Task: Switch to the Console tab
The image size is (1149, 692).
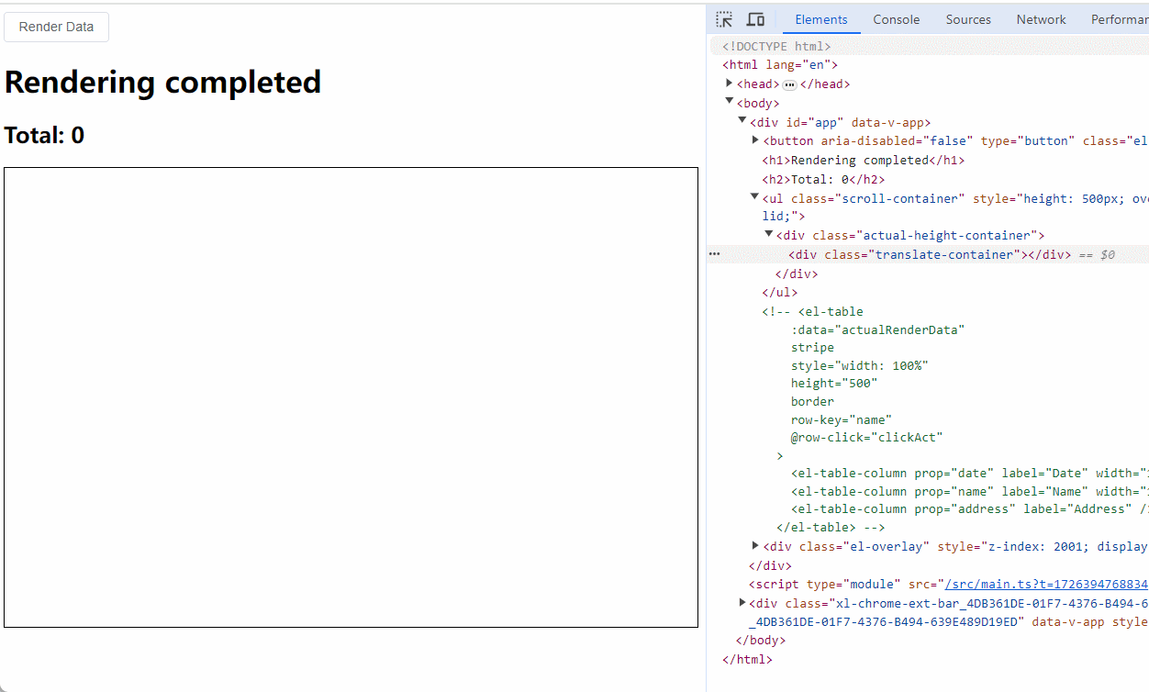Action: (x=896, y=19)
